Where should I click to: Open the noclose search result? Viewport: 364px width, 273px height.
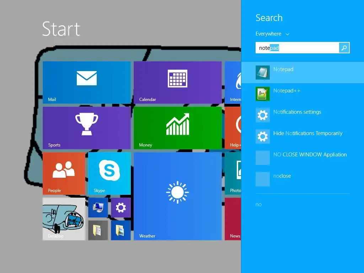[303, 179]
